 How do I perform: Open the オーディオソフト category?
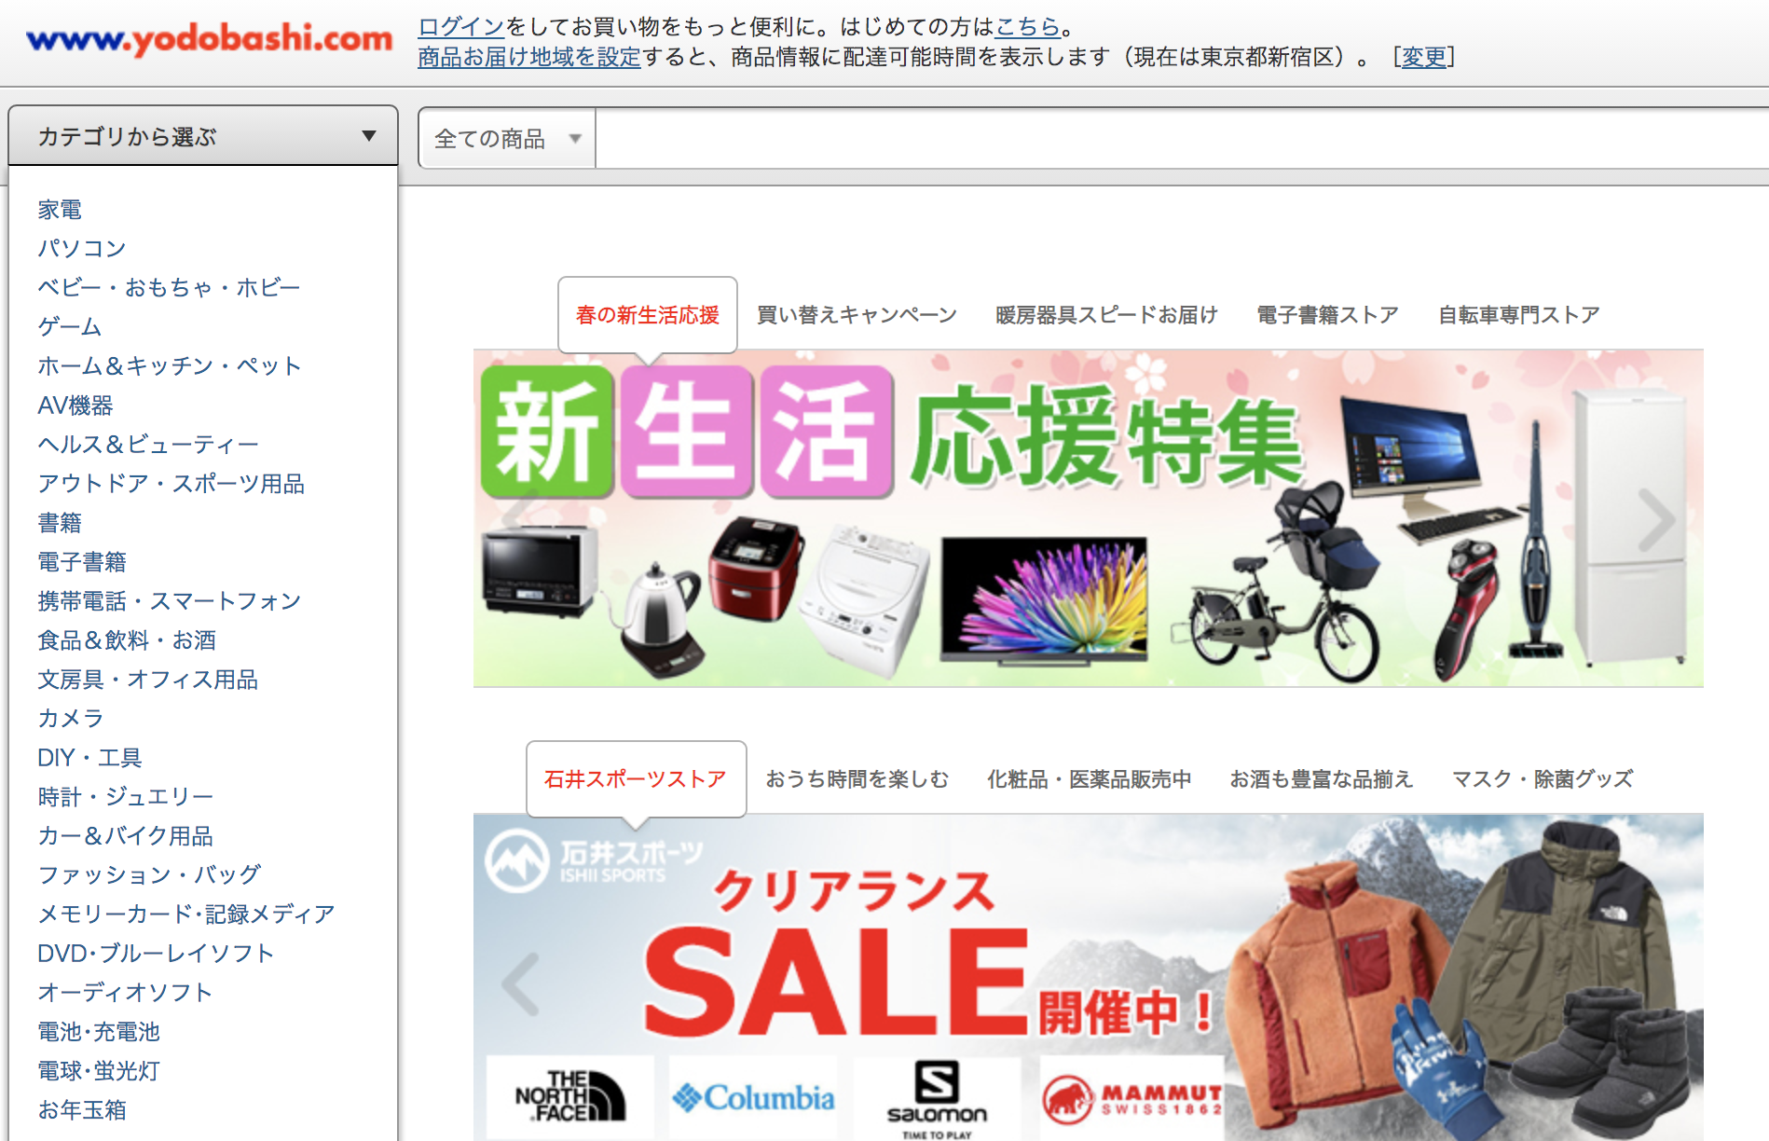125,993
